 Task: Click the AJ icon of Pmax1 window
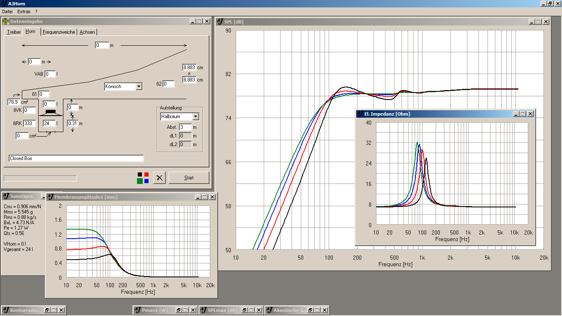coord(137,310)
